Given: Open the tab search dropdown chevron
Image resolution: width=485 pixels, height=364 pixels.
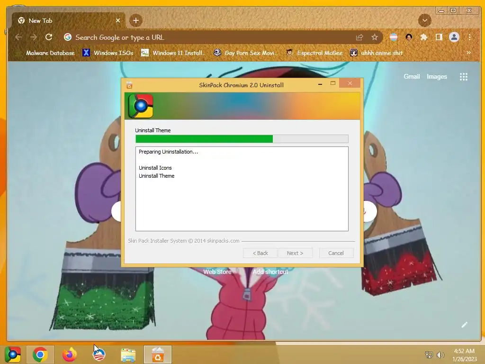Looking at the screenshot, I should 425,20.
